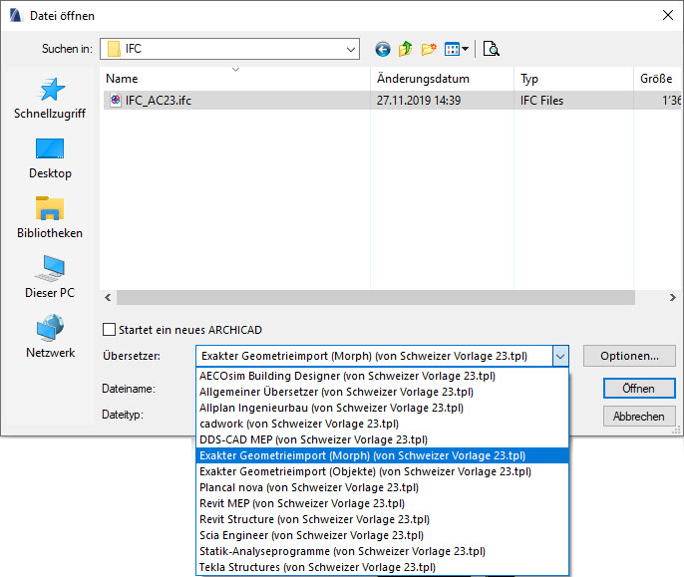Enable 'Startet ein neues ARCHICAD' checkbox
The width and height of the screenshot is (684, 577).
(109, 329)
